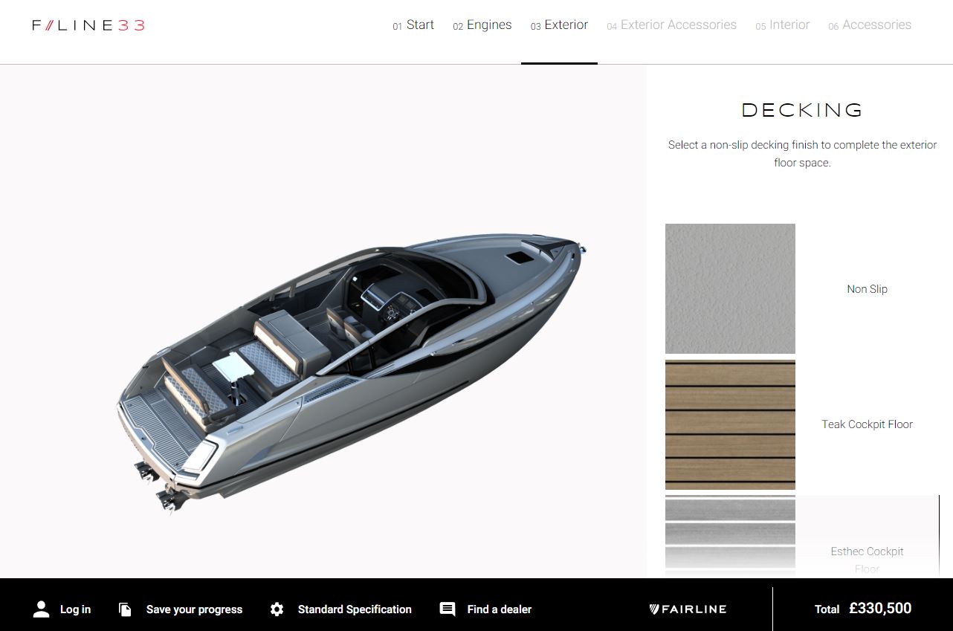Go to the 01 Start step
953x631 pixels.
coord(413,25)
